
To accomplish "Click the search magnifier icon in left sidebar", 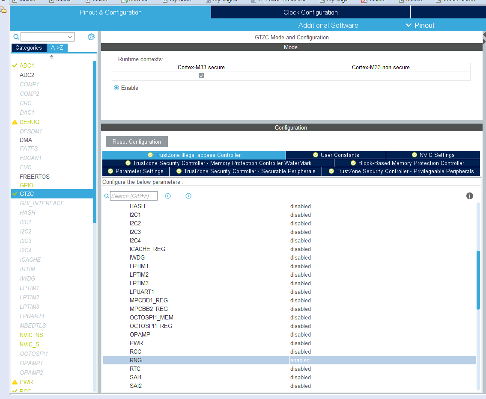I will pos(16,37).
